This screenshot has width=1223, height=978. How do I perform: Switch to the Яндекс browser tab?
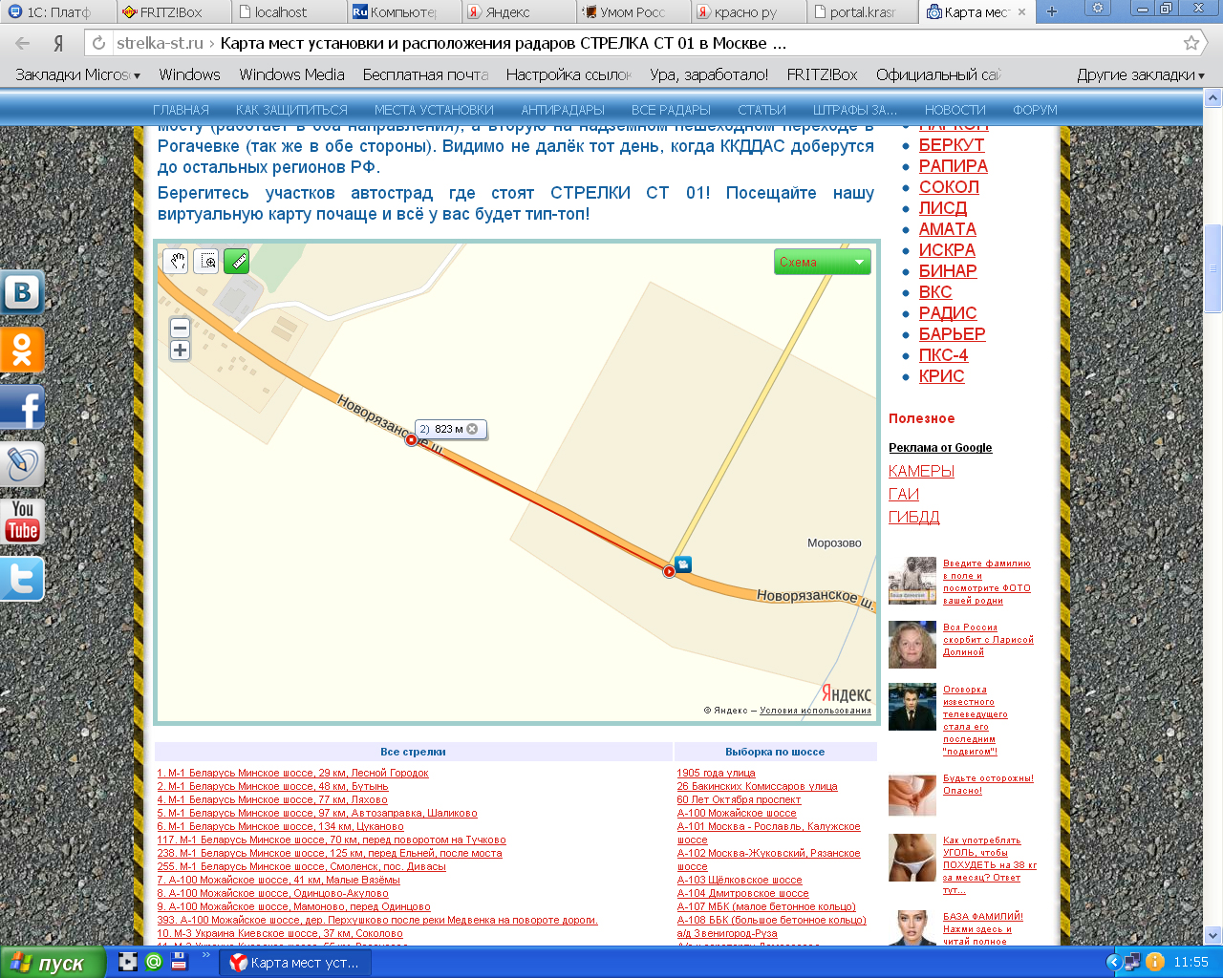(519, 11)
